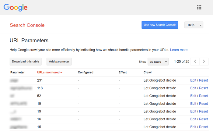The image size is (213, 131).
Task: Click Let Googlebot decide in 15 row
Action: click(160, 127)
